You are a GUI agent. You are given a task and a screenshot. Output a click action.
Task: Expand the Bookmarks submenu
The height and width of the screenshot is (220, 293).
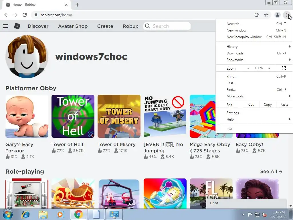pyautogui.click(x=254, y=60)
